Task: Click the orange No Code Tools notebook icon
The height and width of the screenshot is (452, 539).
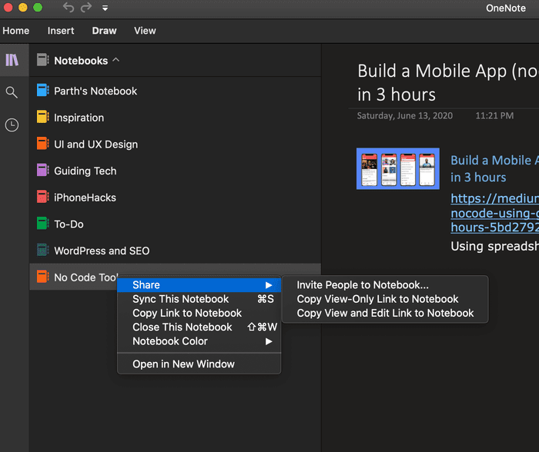Action: (x=42, y=277)
